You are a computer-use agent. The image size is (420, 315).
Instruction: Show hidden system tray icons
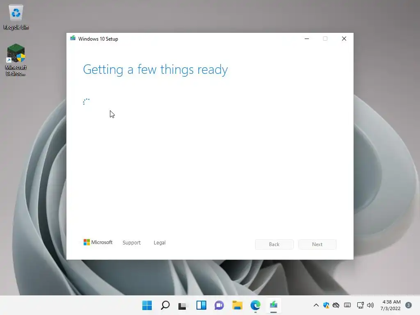(316, 305)
